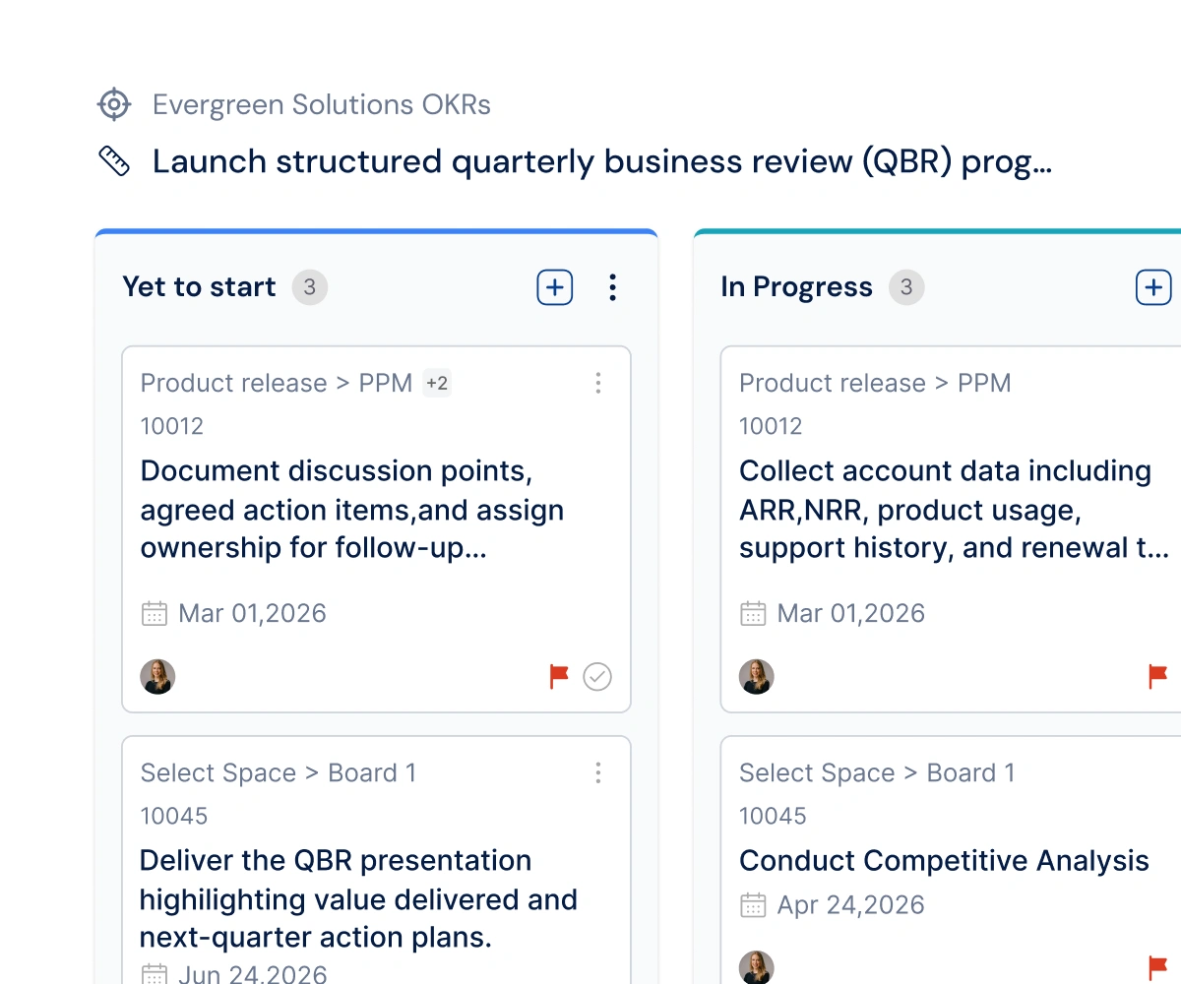Click the red flag on Conduct Competitive Analysis card
The image size is (1181, 984).
point(1158,967)
